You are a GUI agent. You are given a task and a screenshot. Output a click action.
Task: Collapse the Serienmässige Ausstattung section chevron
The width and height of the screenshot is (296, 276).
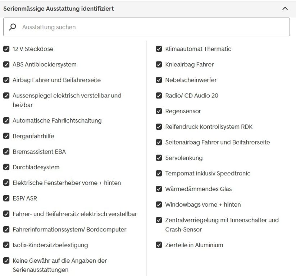[285, 9]
